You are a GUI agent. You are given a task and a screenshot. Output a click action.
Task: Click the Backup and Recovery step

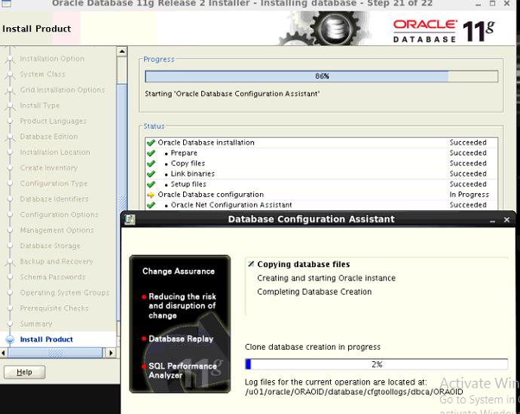pos(56,262)
